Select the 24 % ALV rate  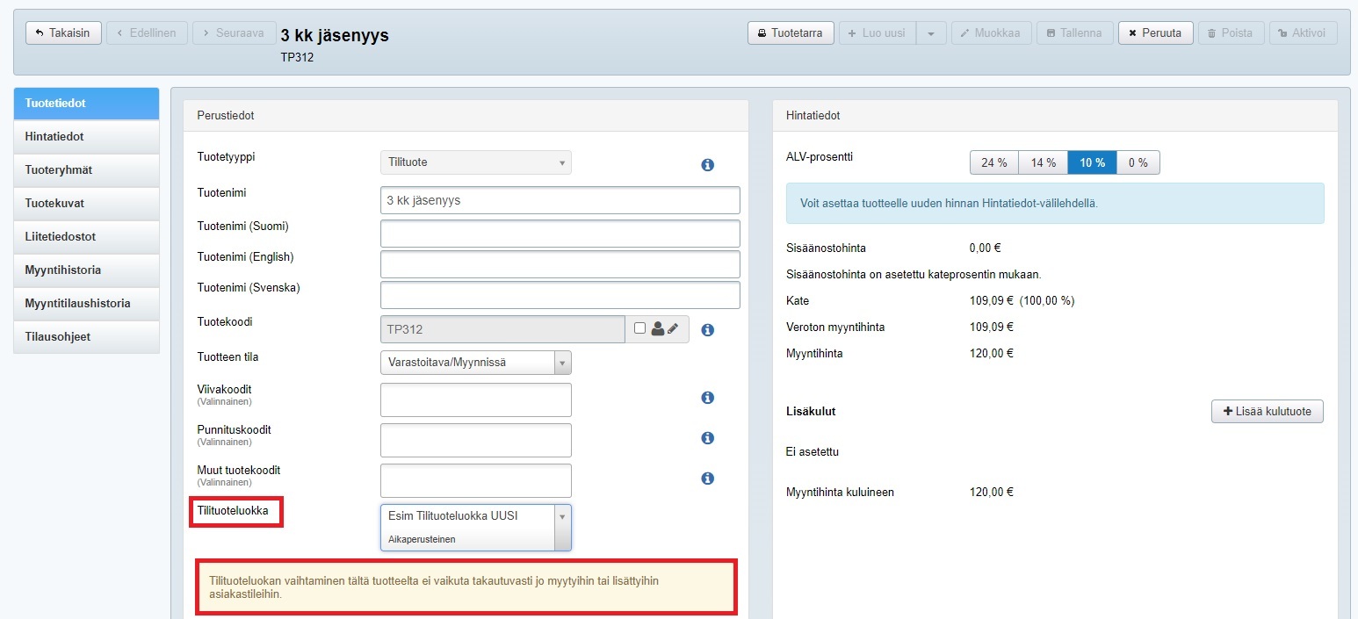993,162
